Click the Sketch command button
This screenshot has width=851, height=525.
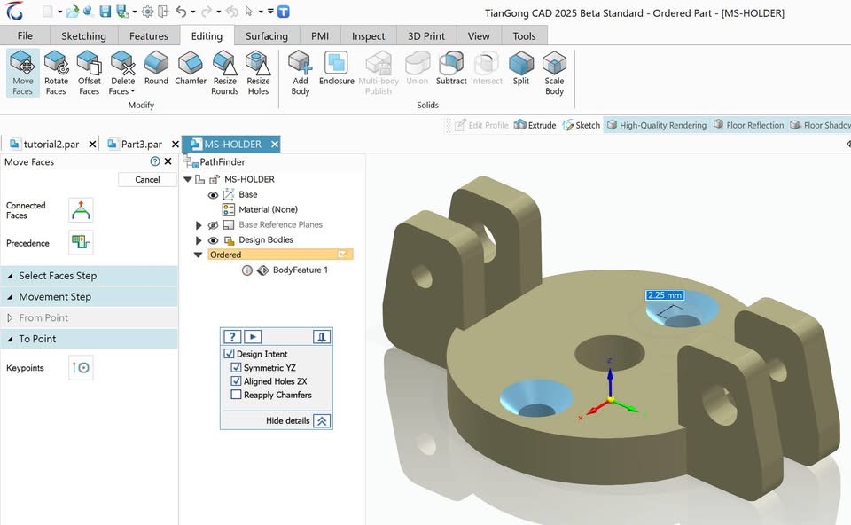pyautogui.click(x=582, y=125)
